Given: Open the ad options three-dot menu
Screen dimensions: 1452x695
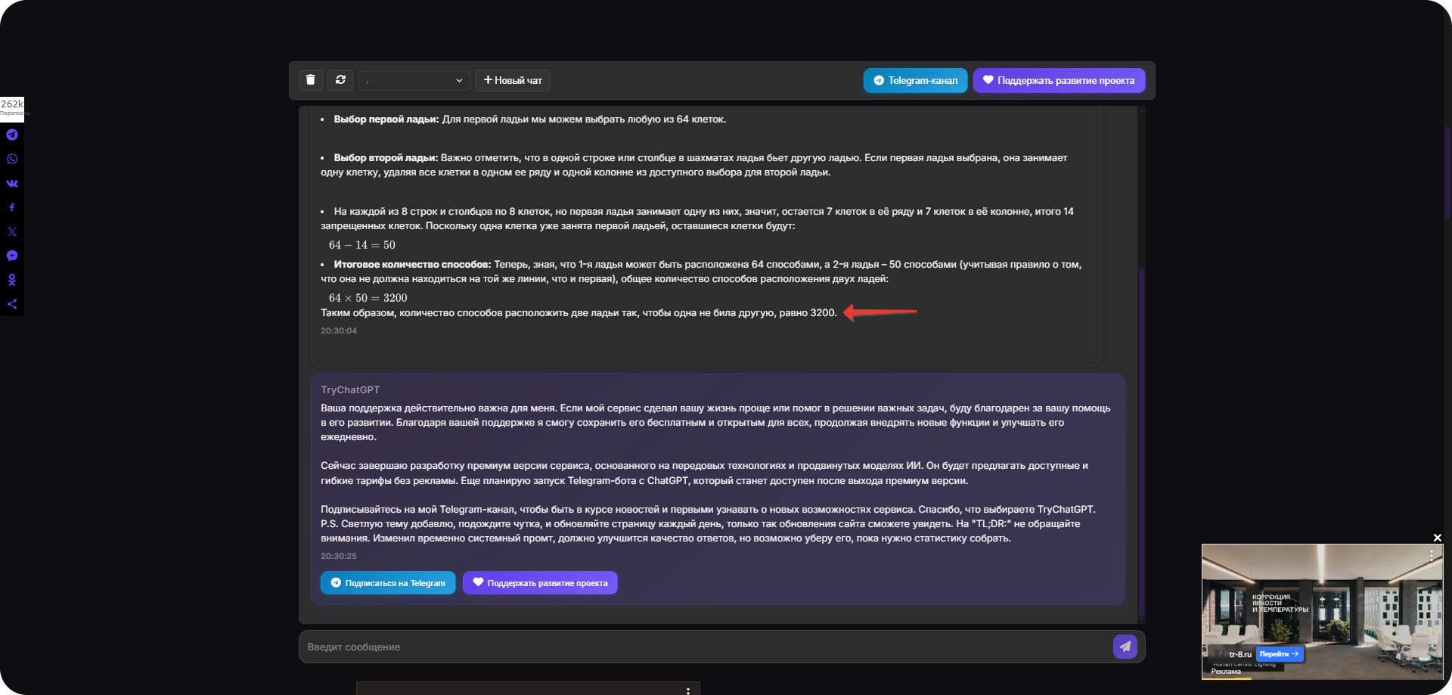Looking at the screenshot, I should tap(1432, 554).
